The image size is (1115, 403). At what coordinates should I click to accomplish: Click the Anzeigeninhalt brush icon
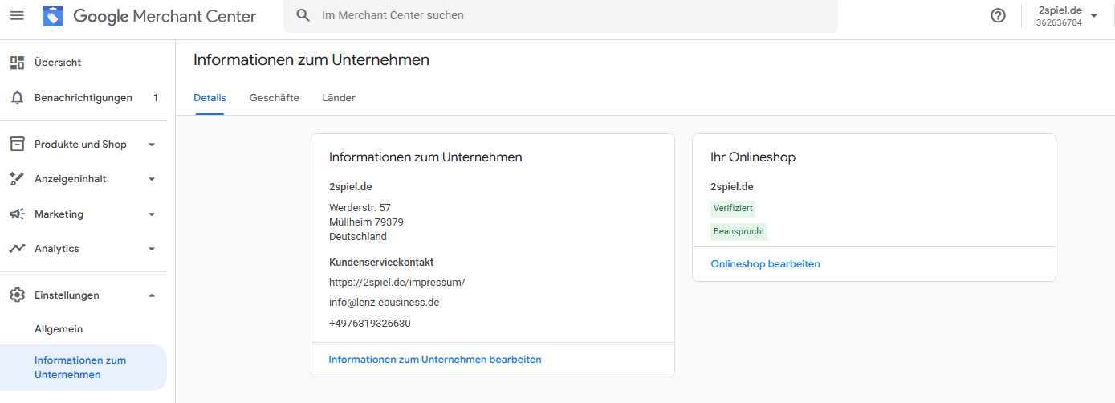click(17, 179)
